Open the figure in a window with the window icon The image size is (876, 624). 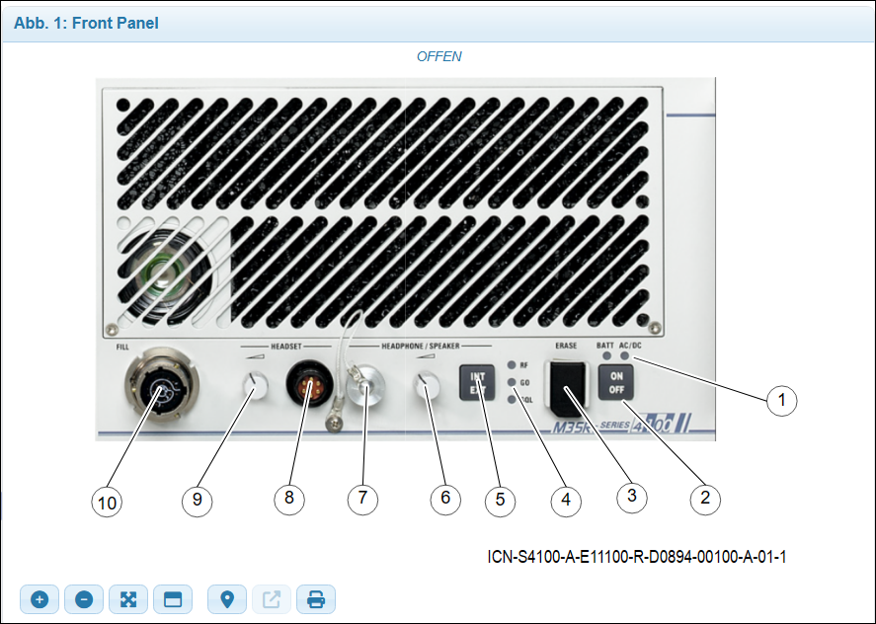(173, 599)
